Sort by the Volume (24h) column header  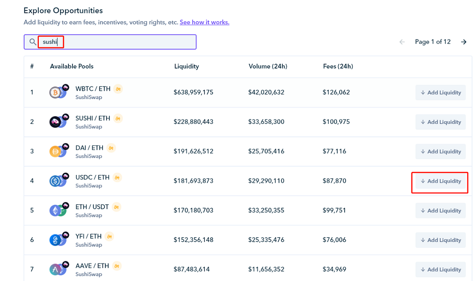(268, 66)
